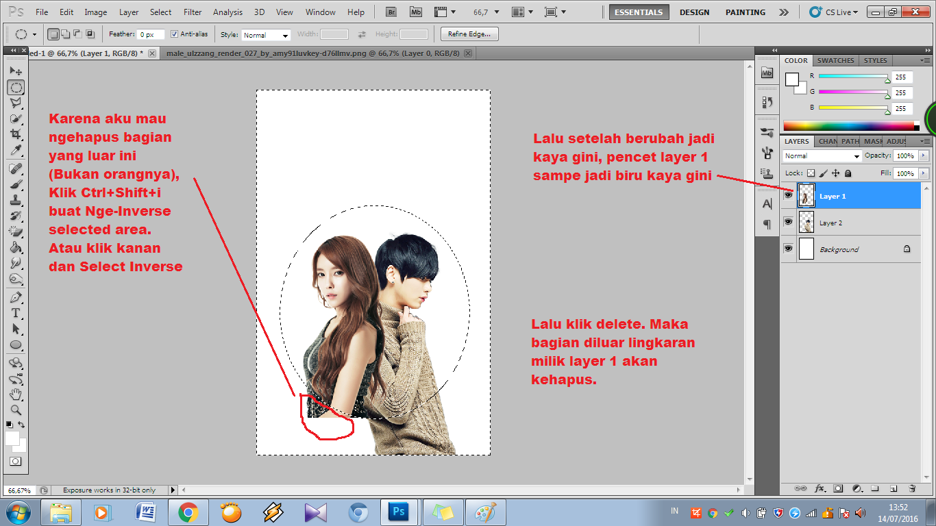The height and width of the screenshot is (526, 936).
Task: Select the Clone Stamp tool
Action: point(16,200)
